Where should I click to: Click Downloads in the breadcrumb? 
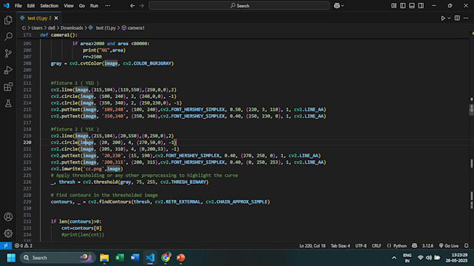pos(72,28)
